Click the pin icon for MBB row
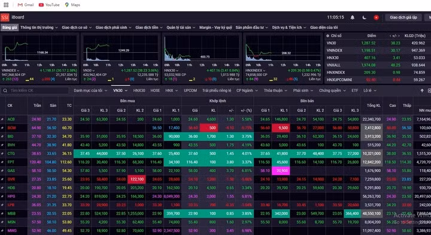This screenshot has width=431, height=235. 2,213
